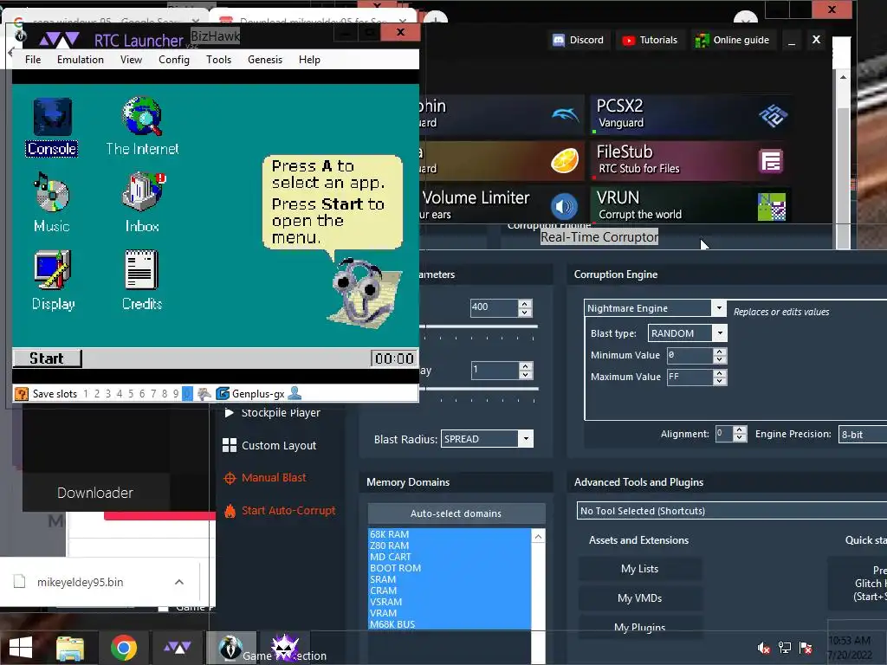This screenshot has height=665, width=887.
Task: Expand the mikeyeldey95.bin download chevron
Action: pos(179,582)
